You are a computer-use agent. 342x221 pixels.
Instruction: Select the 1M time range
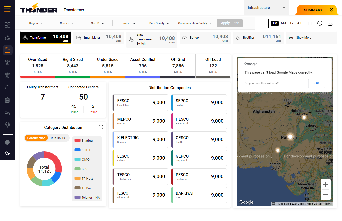(x=275, y=23)
